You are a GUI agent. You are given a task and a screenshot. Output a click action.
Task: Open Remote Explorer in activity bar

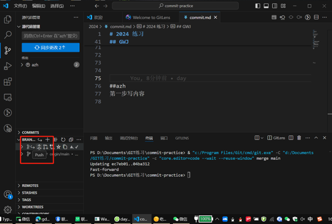tap(8, 97)
